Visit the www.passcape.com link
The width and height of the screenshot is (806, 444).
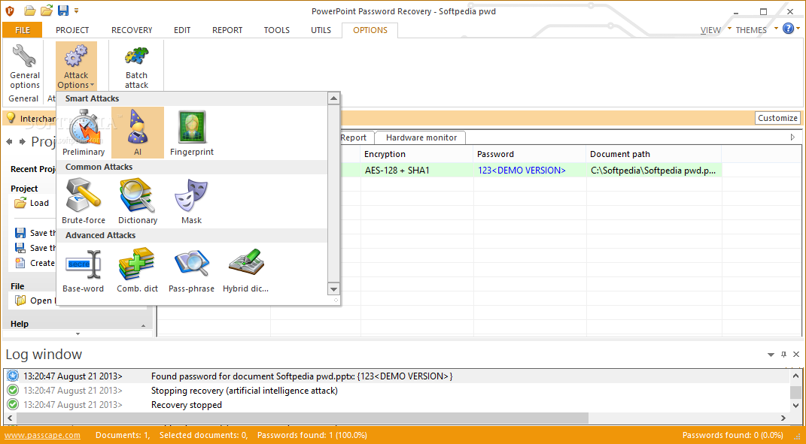(x=42, y=435)
